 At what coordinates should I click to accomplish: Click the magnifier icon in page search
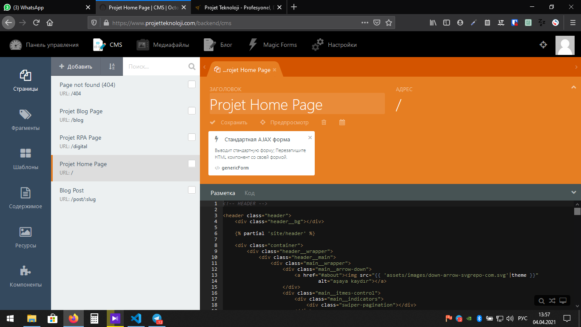192,66
